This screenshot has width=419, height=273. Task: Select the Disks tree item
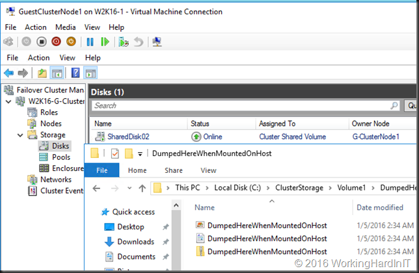tap(61, 146)
